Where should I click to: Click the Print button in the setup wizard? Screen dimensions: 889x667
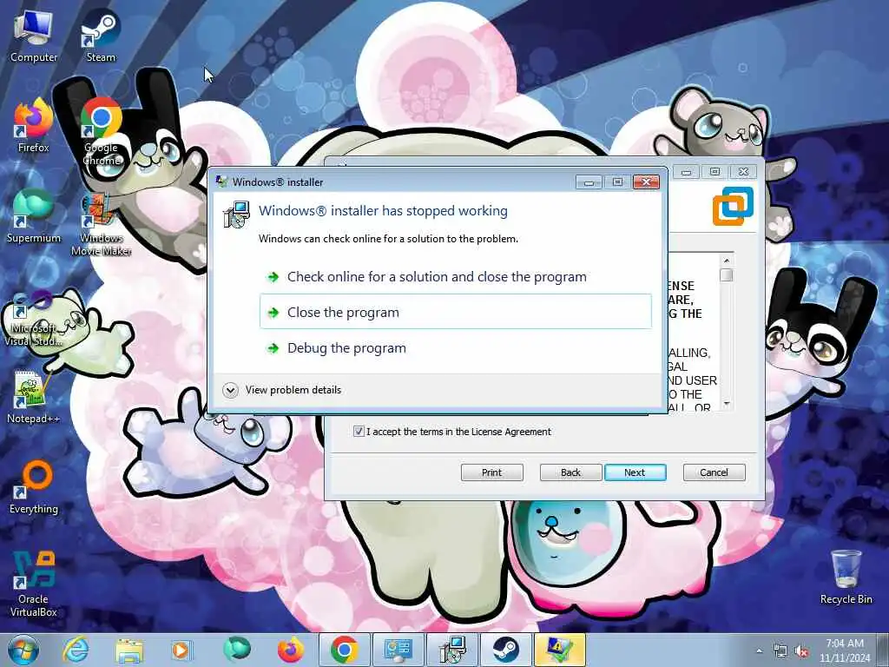click(492, 472)
